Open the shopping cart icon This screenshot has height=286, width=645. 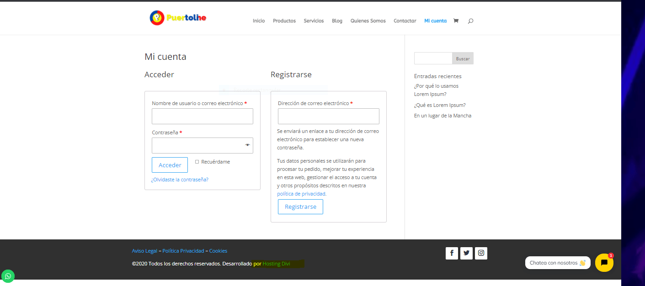(456, 21)
